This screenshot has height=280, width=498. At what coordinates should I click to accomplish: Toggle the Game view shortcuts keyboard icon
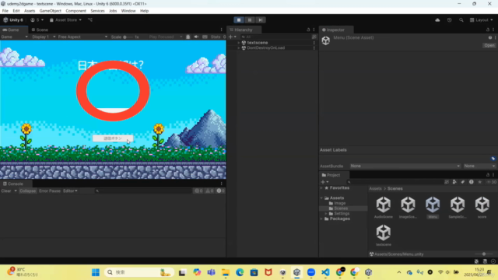[205, 37]
